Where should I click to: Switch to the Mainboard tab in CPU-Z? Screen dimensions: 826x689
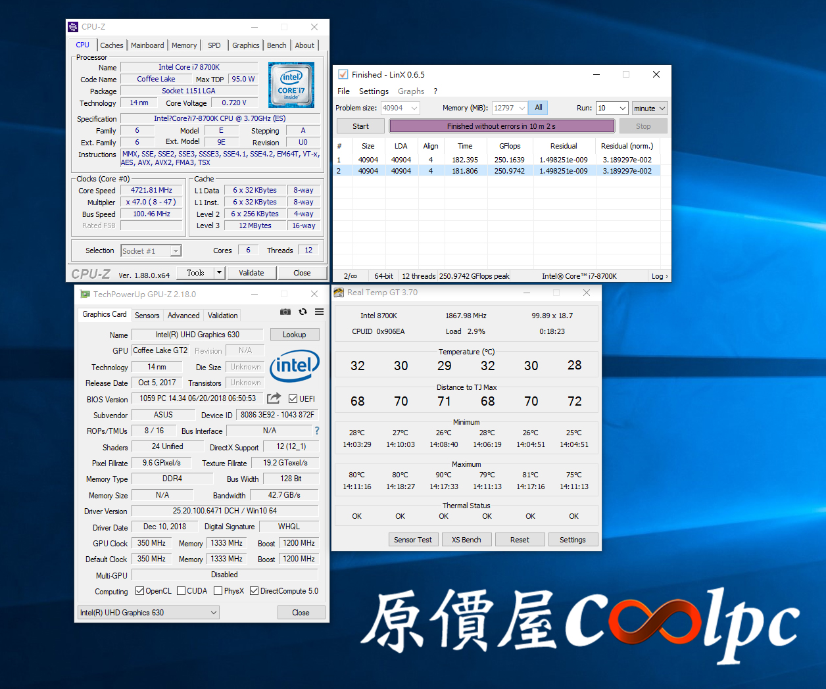pos(147,45)
